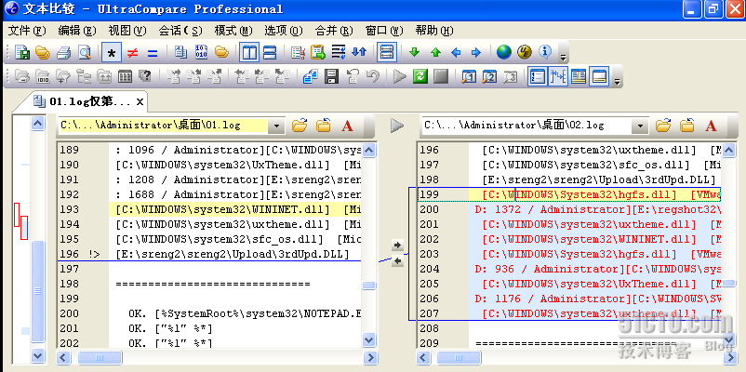Toggle line numbers display button
Image resolution: width=746 pixels, height=372 pixels.
pyautogui.click(x=538, y=76)
